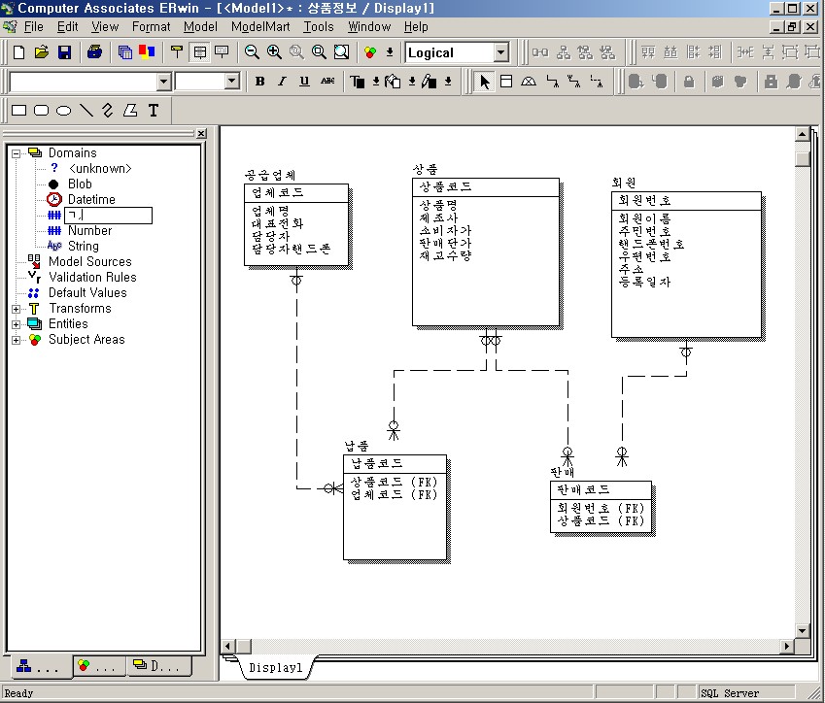The width and height of the screenshot is (825, 703).
Task: Select the Entity creation tool
Action: tap(506, 82)
